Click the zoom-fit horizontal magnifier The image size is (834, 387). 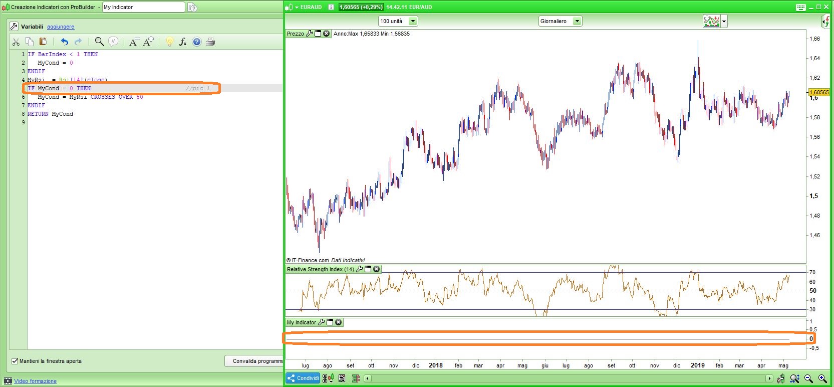click(x=794, y=378)
